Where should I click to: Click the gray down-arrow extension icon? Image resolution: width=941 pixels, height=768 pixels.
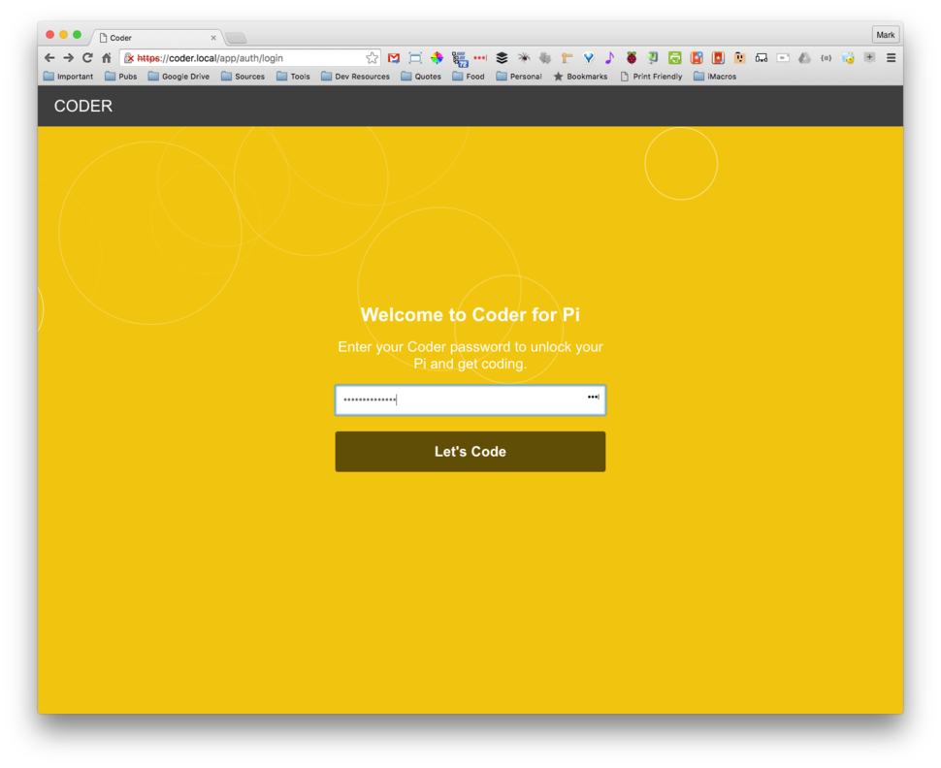click(545, 58)
